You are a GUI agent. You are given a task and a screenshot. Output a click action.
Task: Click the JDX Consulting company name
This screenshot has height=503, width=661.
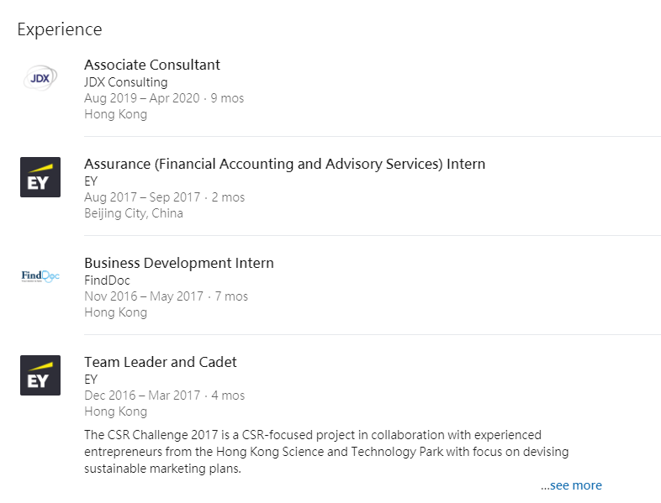126,82
